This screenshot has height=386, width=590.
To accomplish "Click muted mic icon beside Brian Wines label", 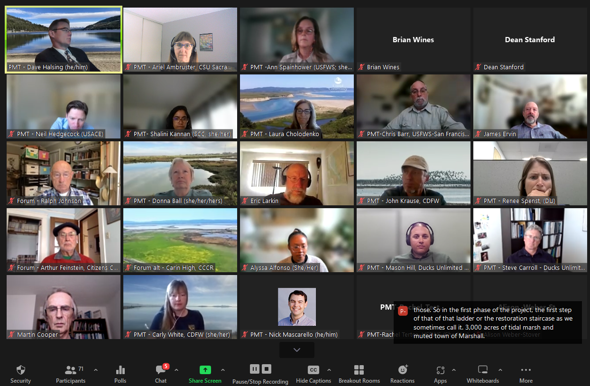I will click(x=361, y=67).
